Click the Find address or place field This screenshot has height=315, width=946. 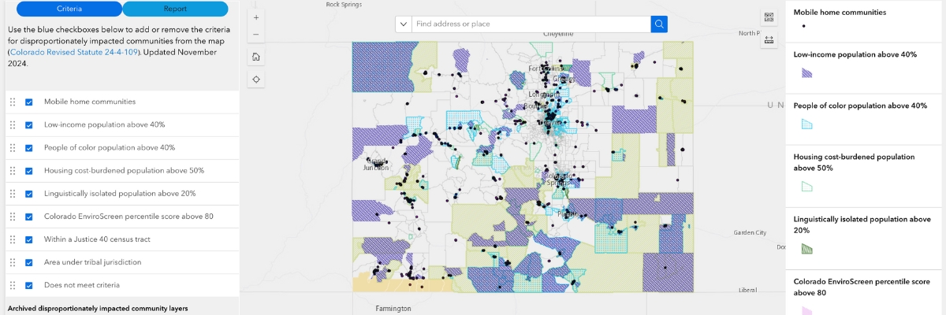[x=531, y=24]
